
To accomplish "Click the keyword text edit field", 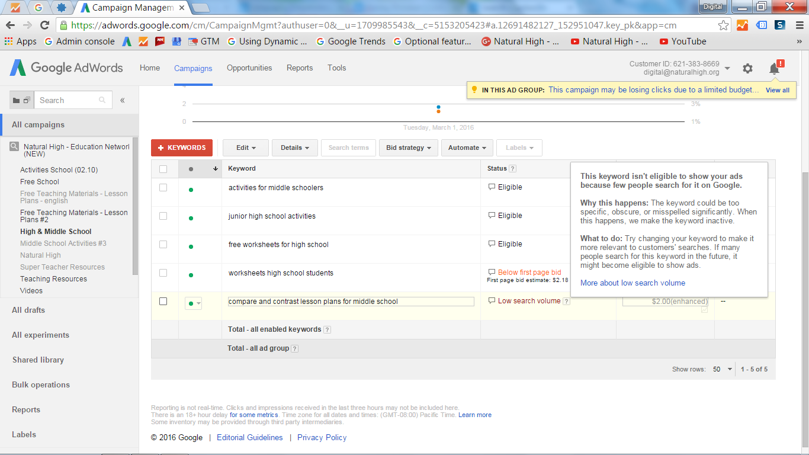I will pyautogui.click(x=351, y=302).
